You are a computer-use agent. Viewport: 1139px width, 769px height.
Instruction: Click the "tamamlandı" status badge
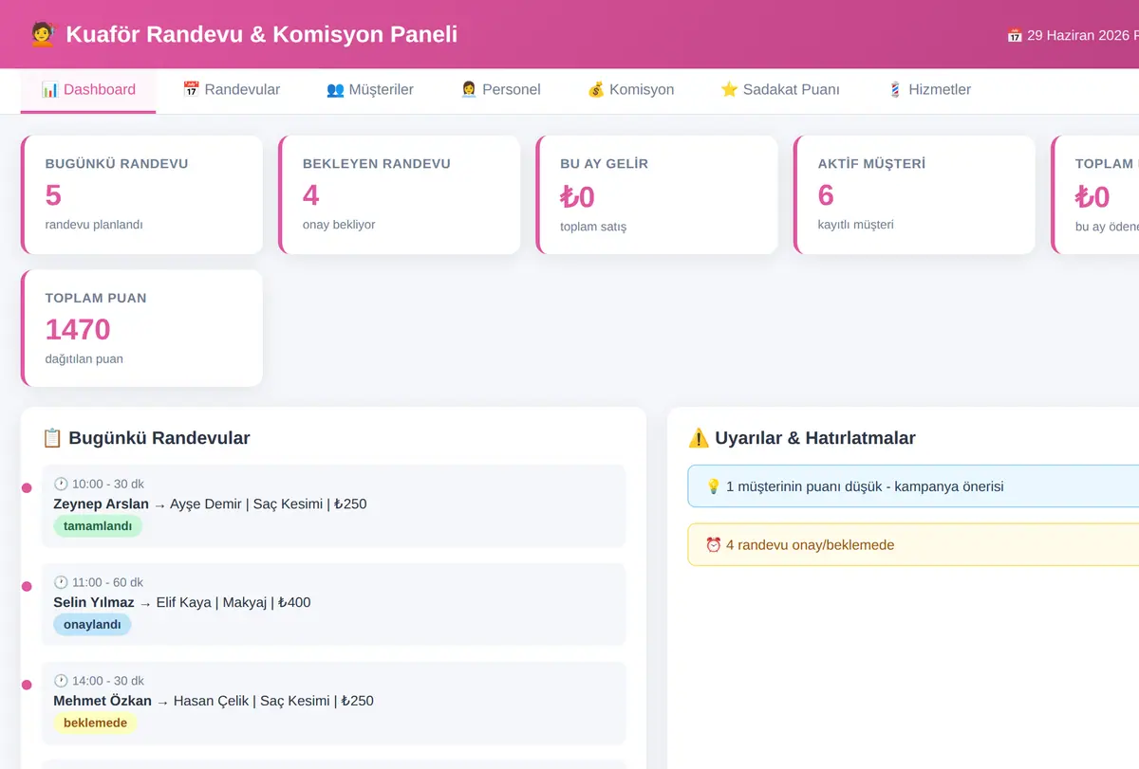coord(98,526)
